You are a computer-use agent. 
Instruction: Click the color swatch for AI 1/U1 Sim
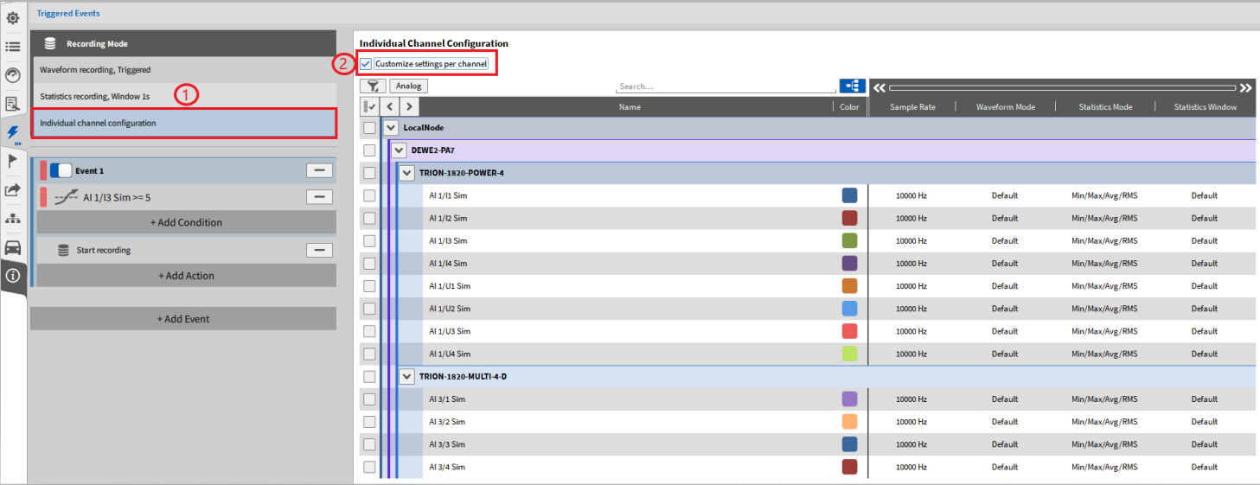(849, 286)
